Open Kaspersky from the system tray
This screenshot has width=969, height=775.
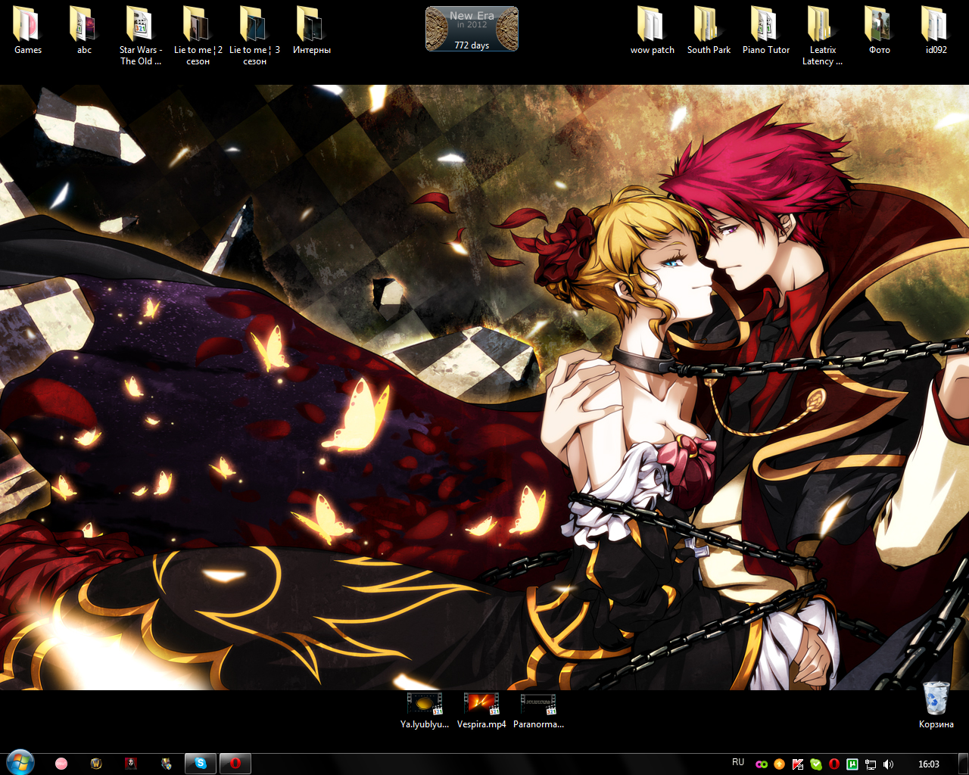click(797, 764)
